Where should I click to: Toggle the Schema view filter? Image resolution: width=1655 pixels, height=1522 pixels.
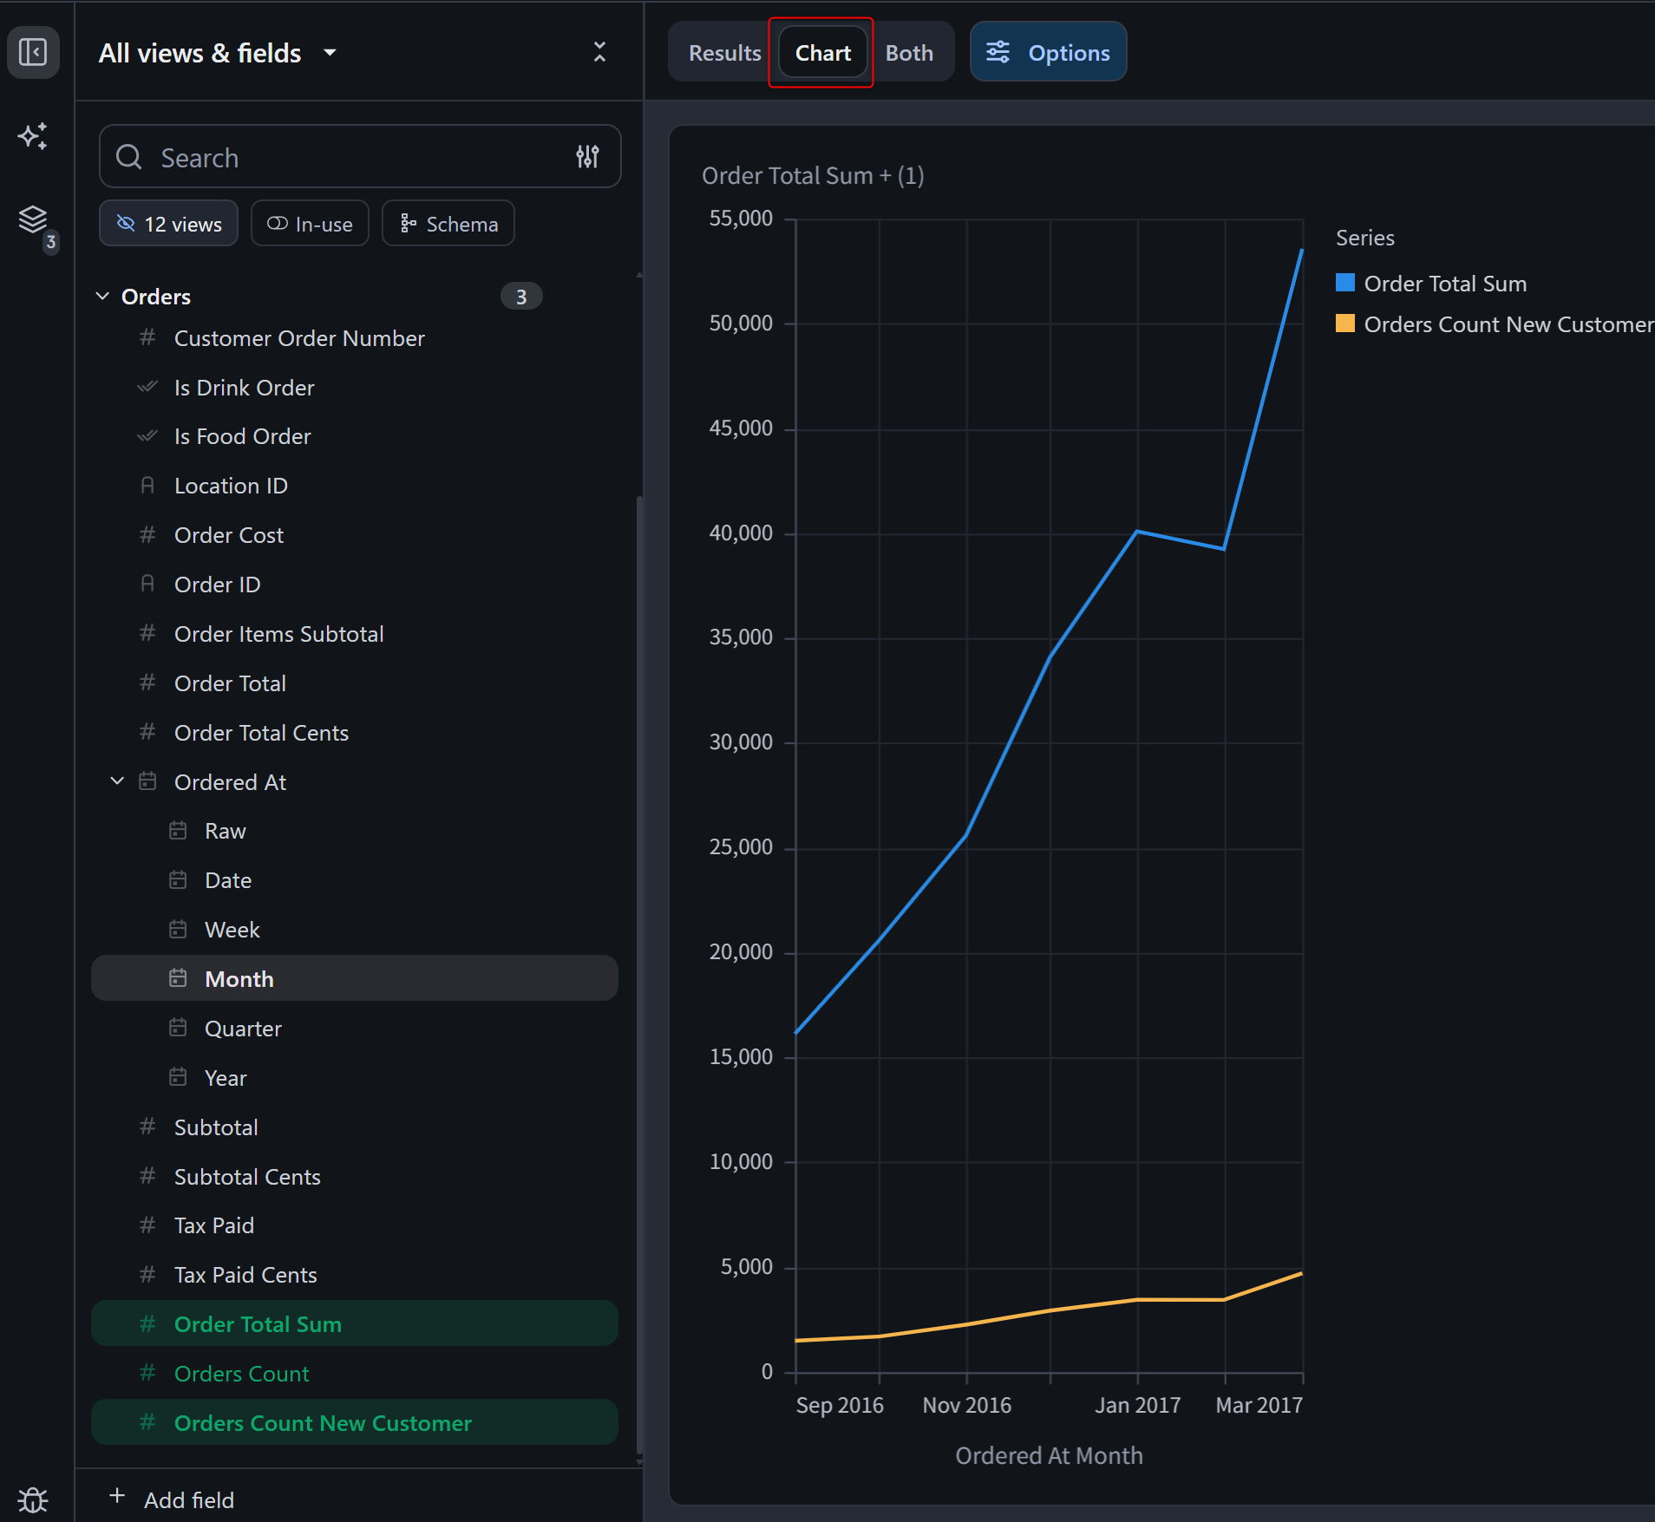tap(448, 224)
